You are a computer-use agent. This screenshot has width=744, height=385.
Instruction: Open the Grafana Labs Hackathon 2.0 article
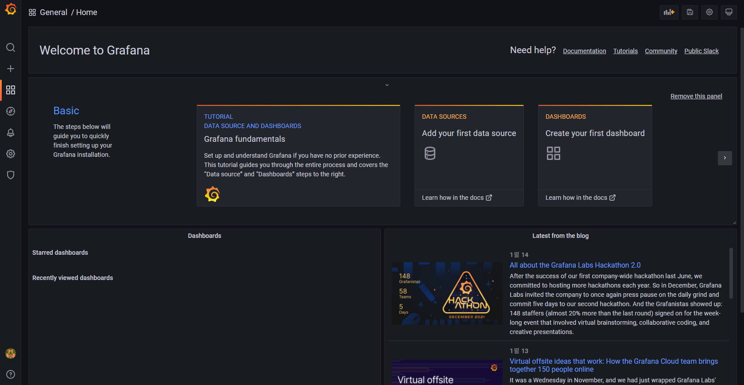click(575, 265)
